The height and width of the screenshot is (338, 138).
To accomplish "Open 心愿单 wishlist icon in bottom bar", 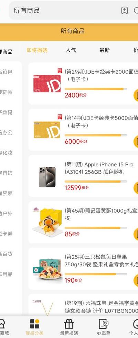I will (103, 324).
